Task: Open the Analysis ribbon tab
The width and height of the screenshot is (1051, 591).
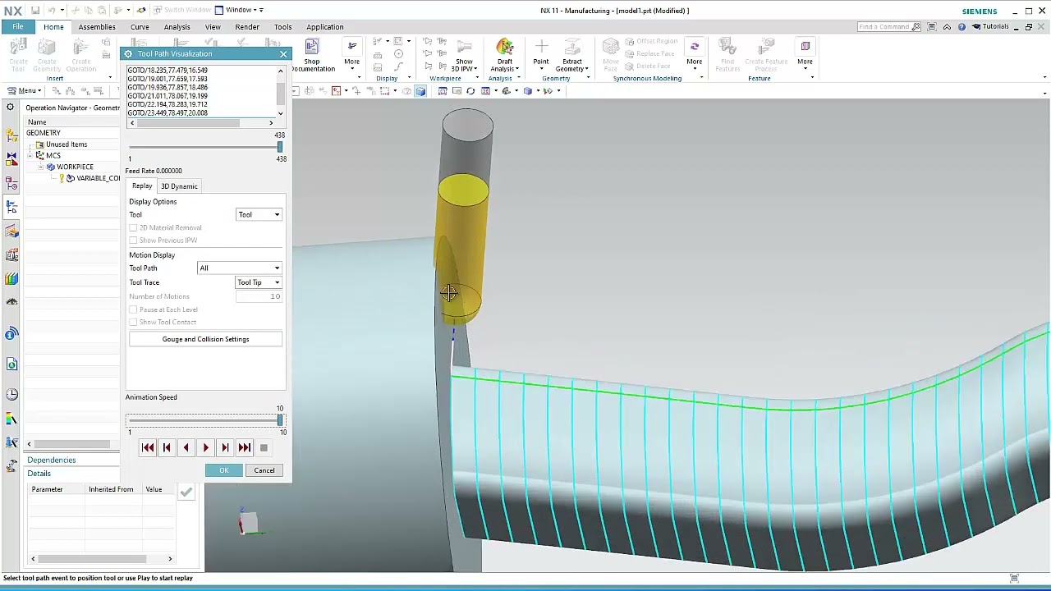Action: 177,27
